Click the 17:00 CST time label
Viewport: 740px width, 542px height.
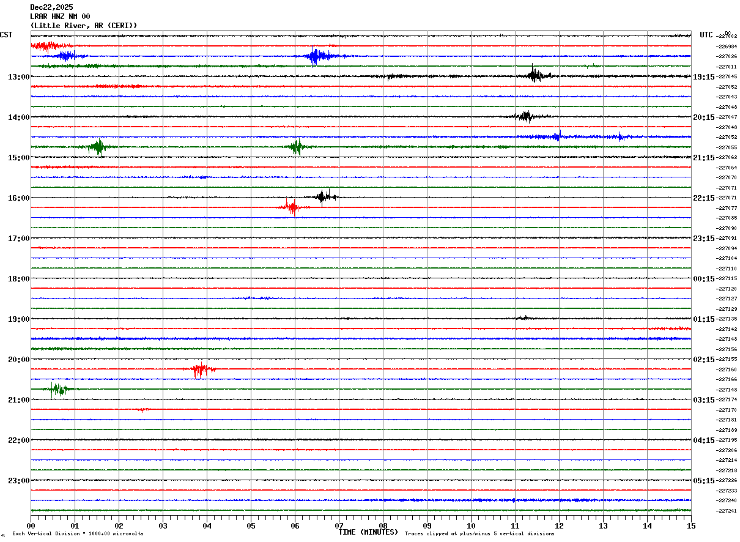coord(18,239)
